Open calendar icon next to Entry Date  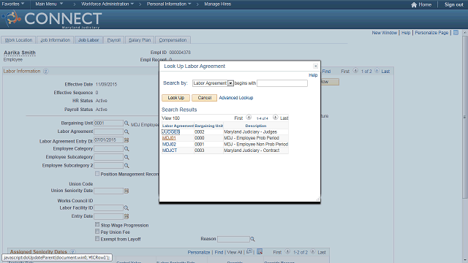pos(127,216)
